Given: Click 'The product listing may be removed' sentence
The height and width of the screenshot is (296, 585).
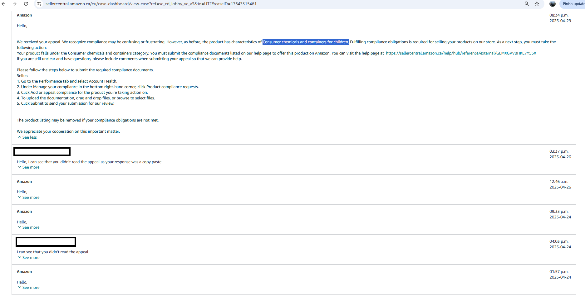Looking at the screenshot, I should (88, 120).
